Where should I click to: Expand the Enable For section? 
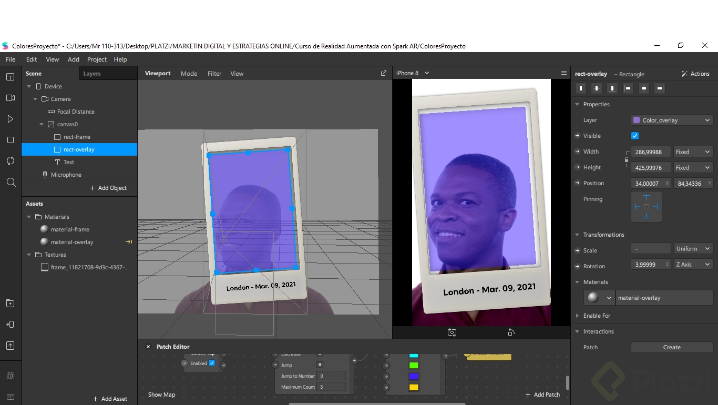(578, 316)
